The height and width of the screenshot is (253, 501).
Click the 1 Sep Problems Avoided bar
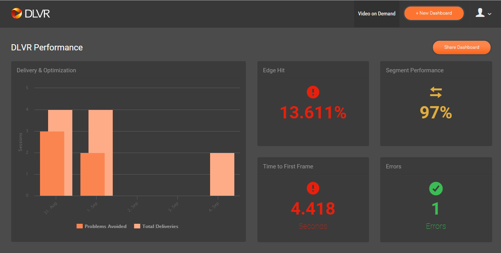92,174
